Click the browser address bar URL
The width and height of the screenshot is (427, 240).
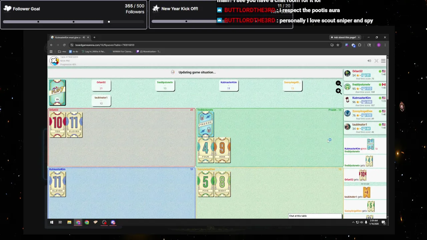105,45
